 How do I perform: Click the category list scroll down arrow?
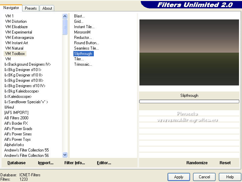pos(65,155)
